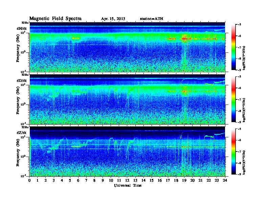Image resolution: width=268 pixels, height=207 pixels.
Task: Click the -6 value on dD/dt color bar
Action: coord(240,88)
